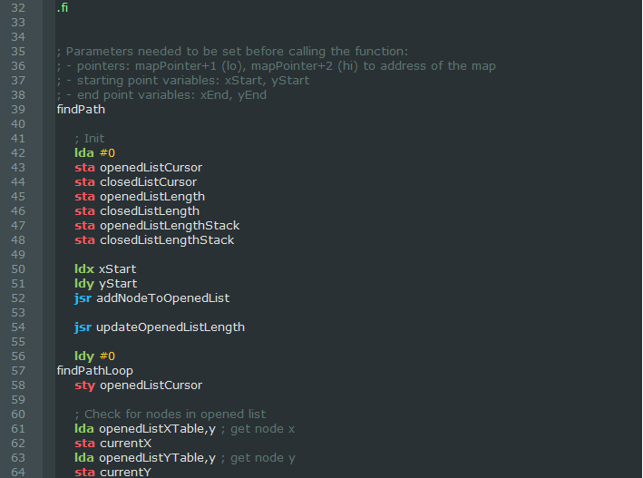Click the updateOpenedListLength subroutine call
The image size is (643, 478).
coord(170,327)
